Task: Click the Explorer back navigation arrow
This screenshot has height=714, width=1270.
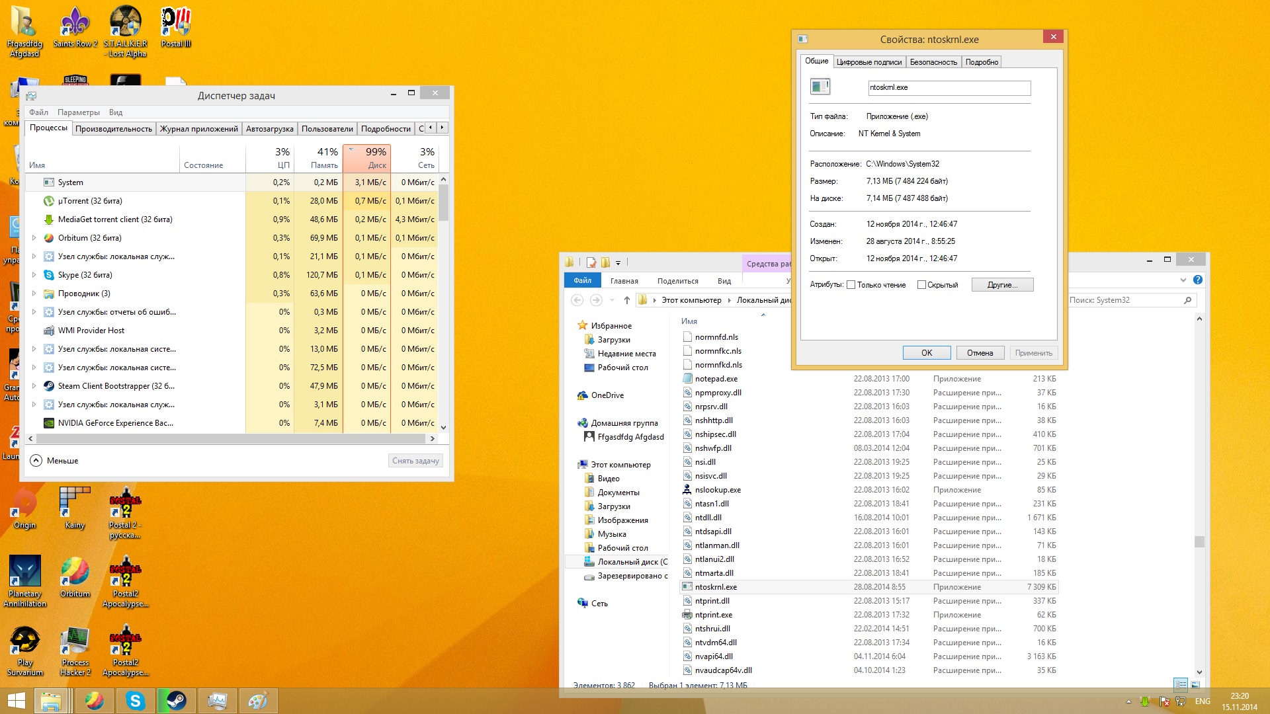Action: point(577,300)
